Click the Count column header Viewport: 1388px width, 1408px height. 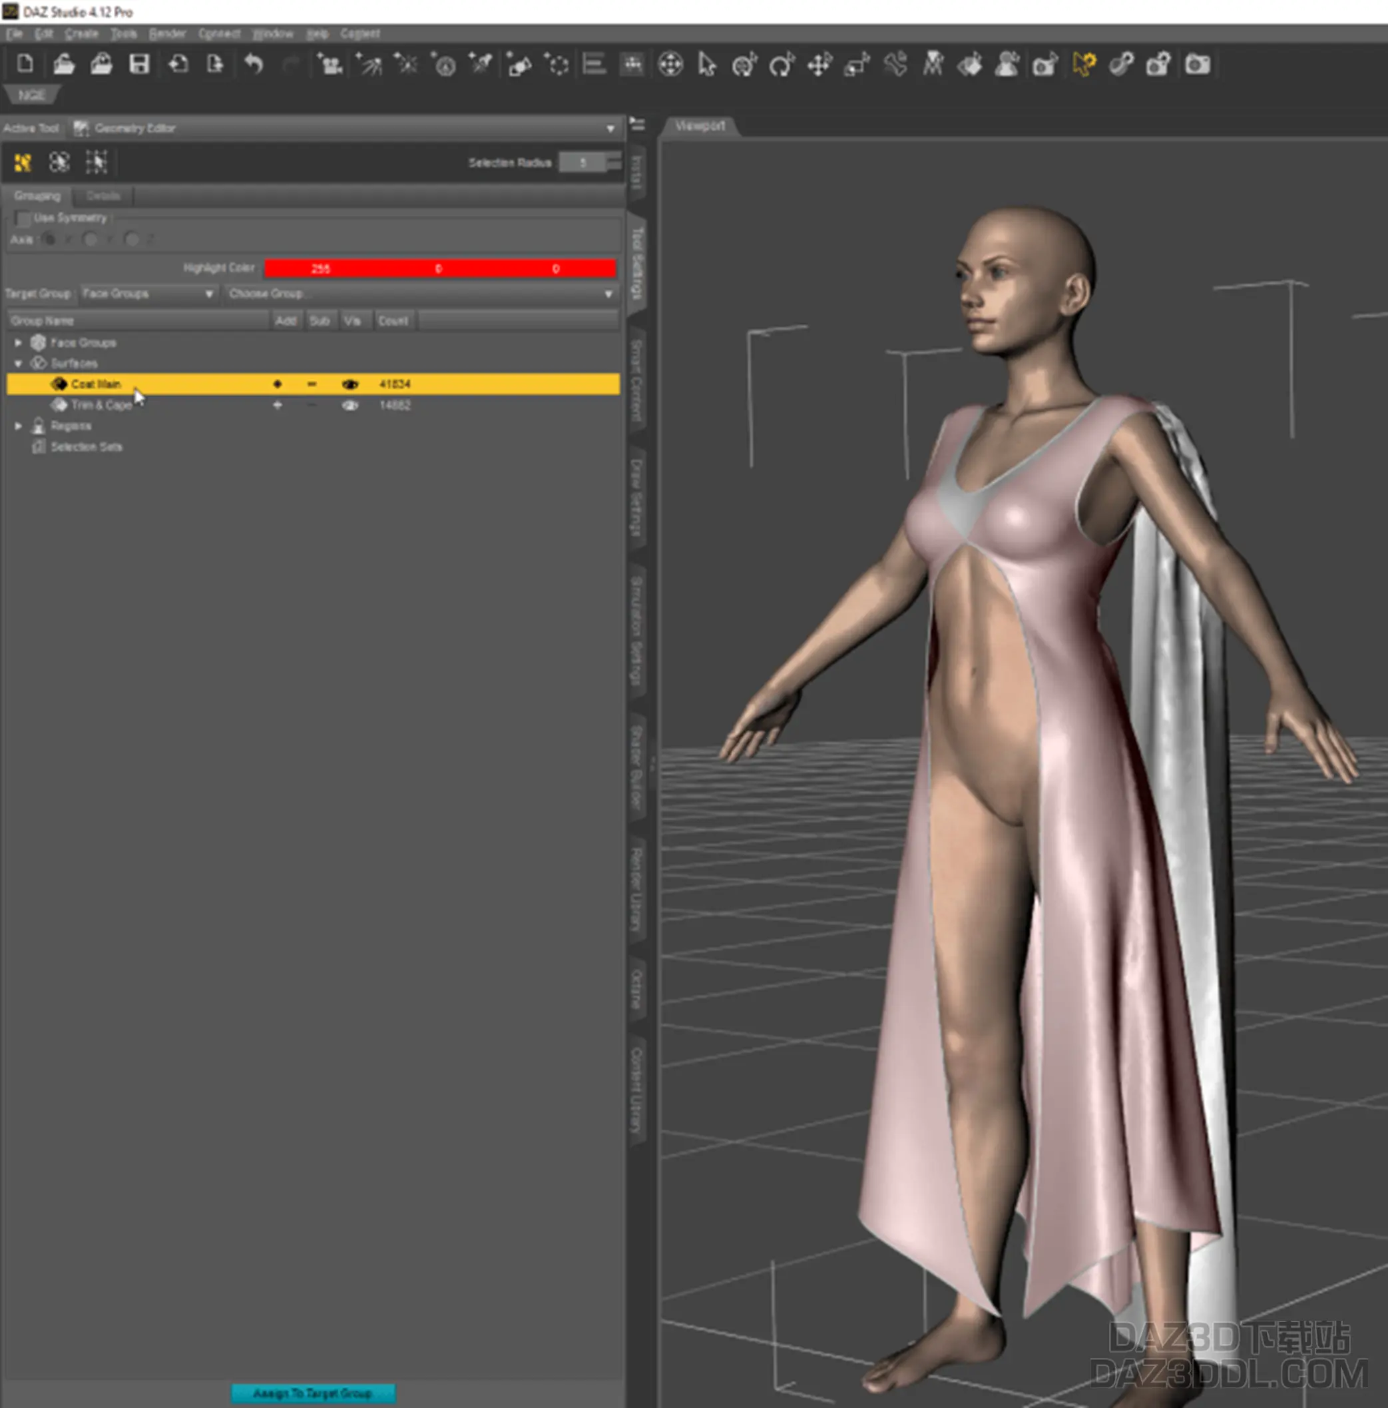point(393,320)
